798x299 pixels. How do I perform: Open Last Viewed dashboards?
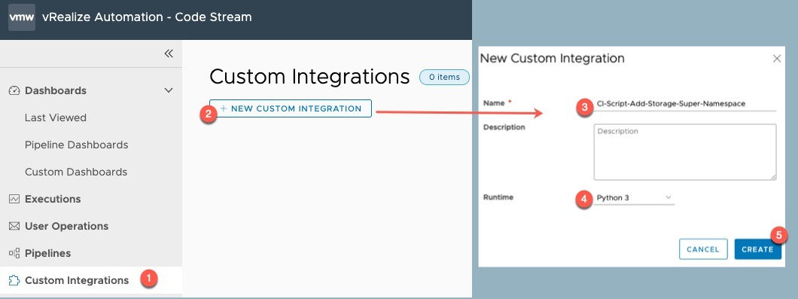[x=56, y=117]
